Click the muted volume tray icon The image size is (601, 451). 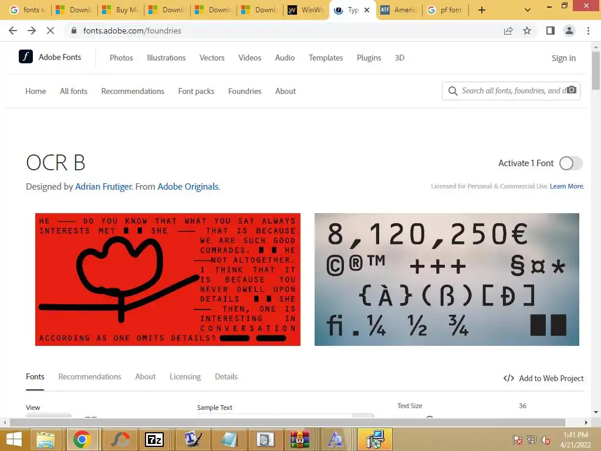tap(545, 440)
